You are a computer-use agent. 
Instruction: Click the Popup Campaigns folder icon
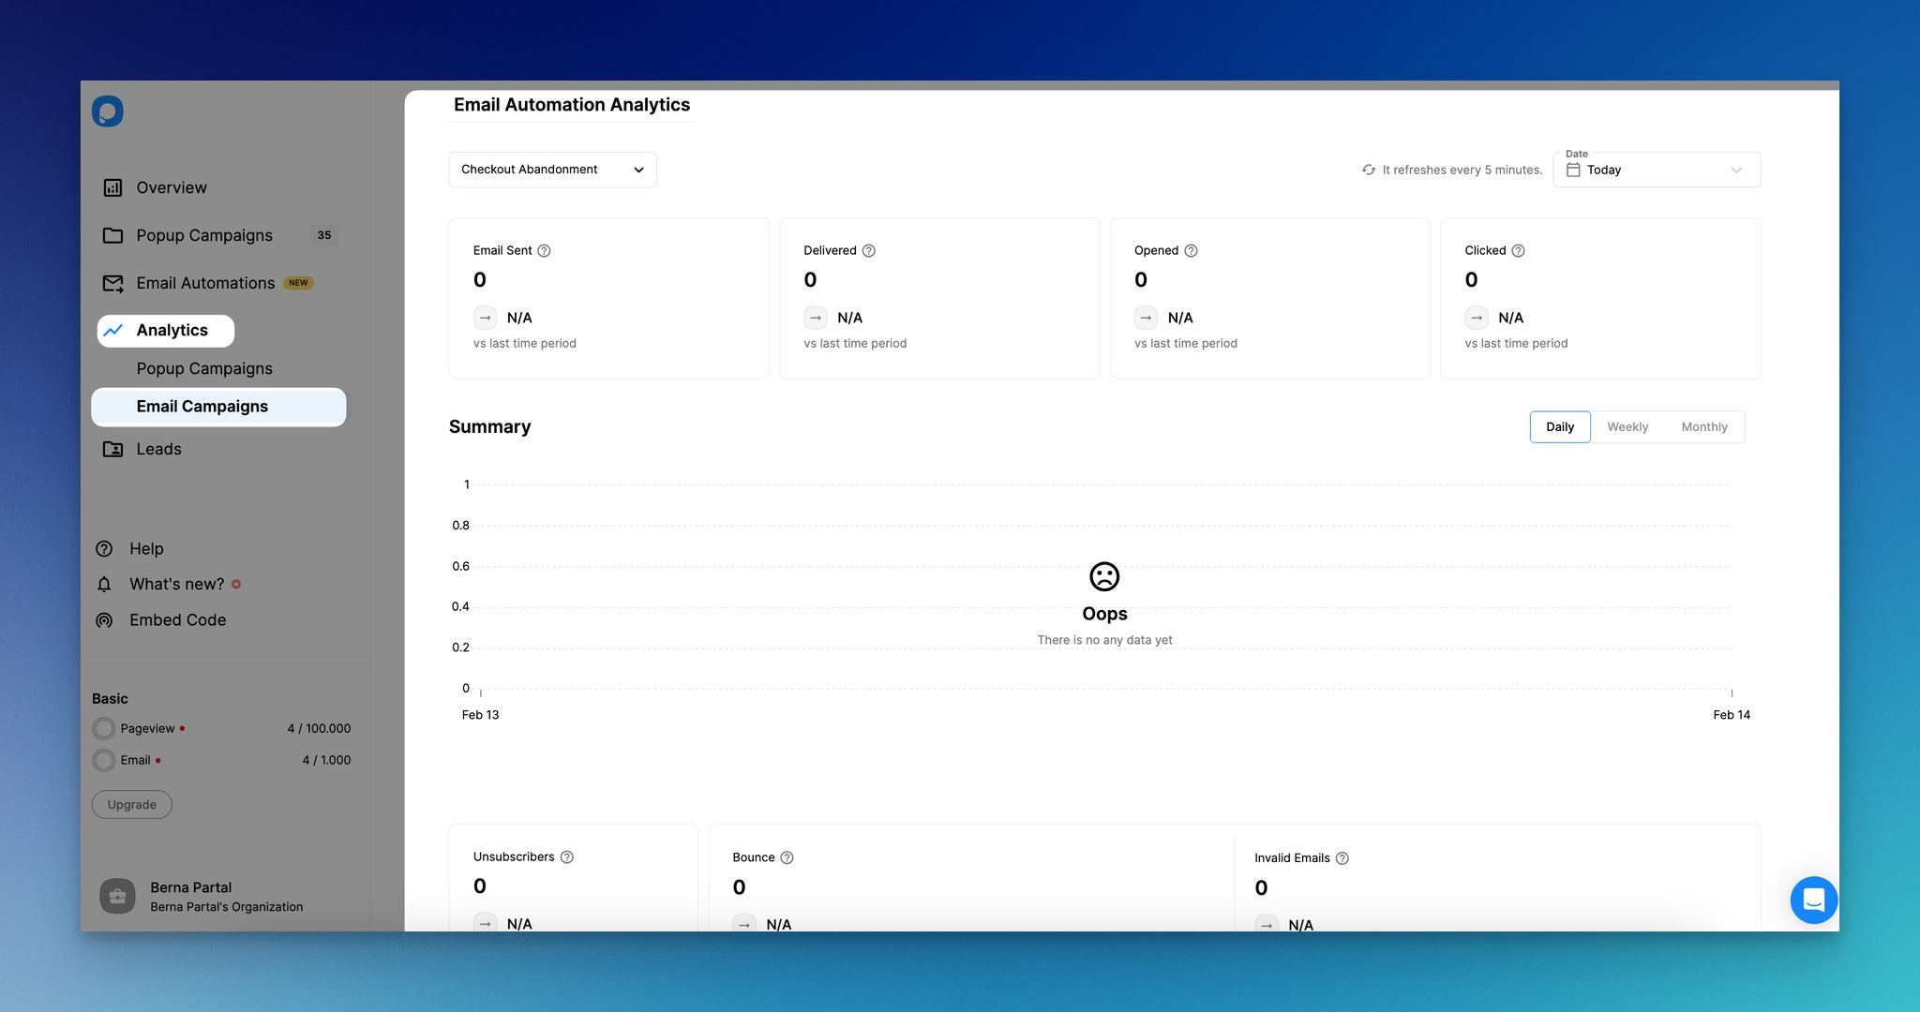[x=112, y=235]
